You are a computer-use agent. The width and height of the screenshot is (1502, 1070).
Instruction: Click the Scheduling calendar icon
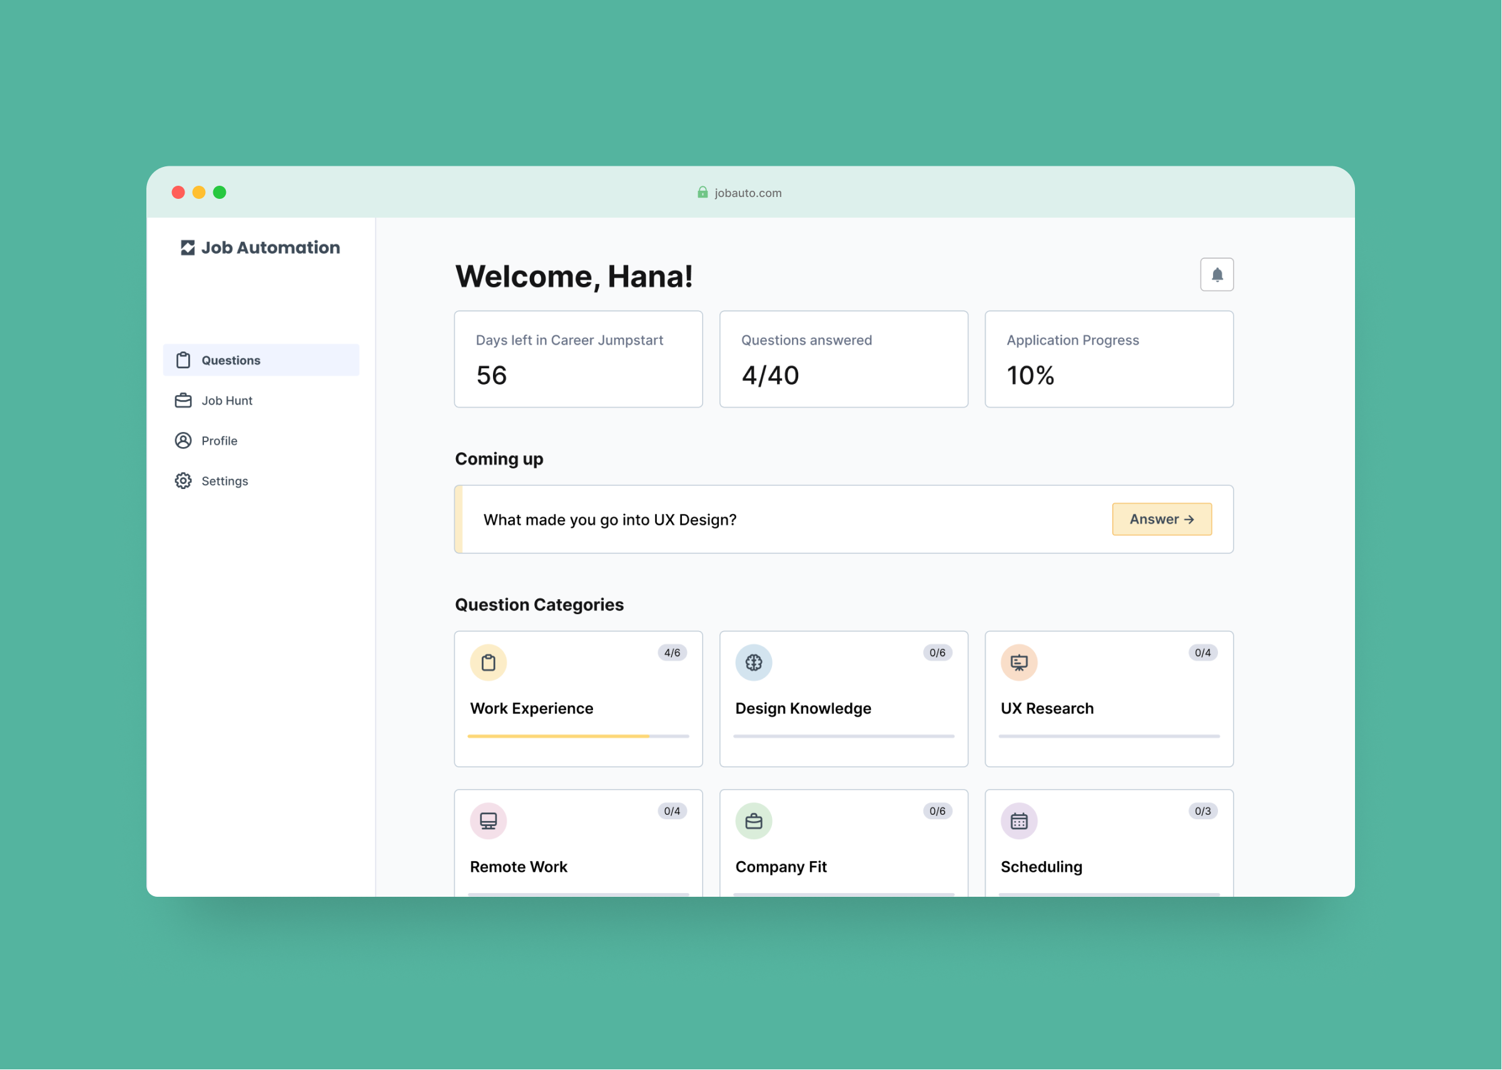tap(1018, 820)
